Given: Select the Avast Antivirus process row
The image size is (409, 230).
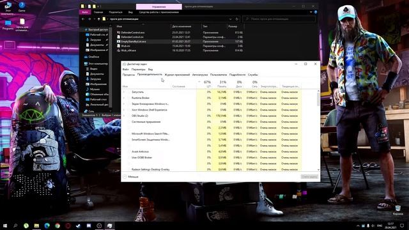Looking at the screenshot, I should click(212, 151).
